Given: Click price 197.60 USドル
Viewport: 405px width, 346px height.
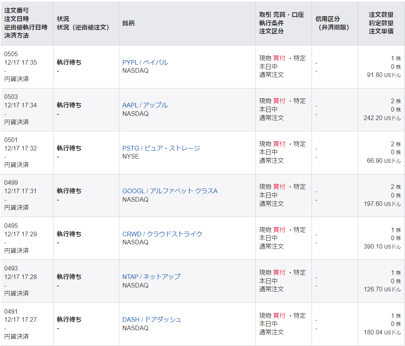Looking at the screenshot, I should pyautogui.click(x=382, y=204).
